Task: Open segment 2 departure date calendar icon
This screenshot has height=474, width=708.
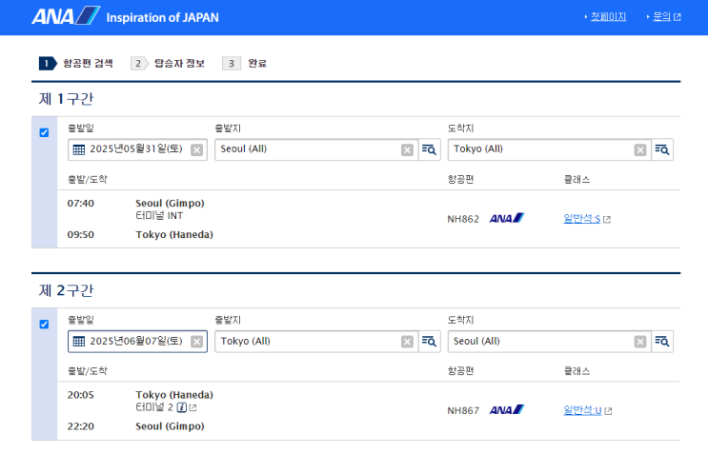Action: tap(79, 342)
